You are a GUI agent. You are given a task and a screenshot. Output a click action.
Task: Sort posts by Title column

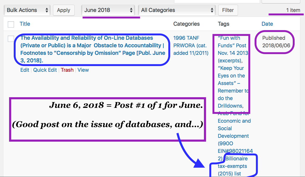pyautogui.click(x=25, y=24)
